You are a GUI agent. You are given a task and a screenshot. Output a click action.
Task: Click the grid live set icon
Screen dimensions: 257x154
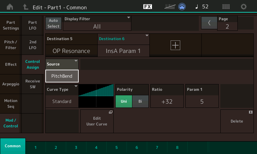click(x=226, y=6)
